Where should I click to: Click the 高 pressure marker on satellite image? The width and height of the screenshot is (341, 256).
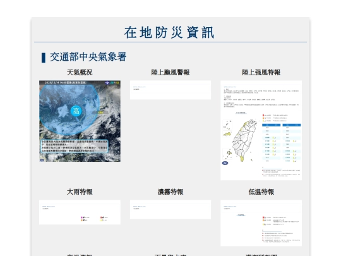(x=76, y=111)
